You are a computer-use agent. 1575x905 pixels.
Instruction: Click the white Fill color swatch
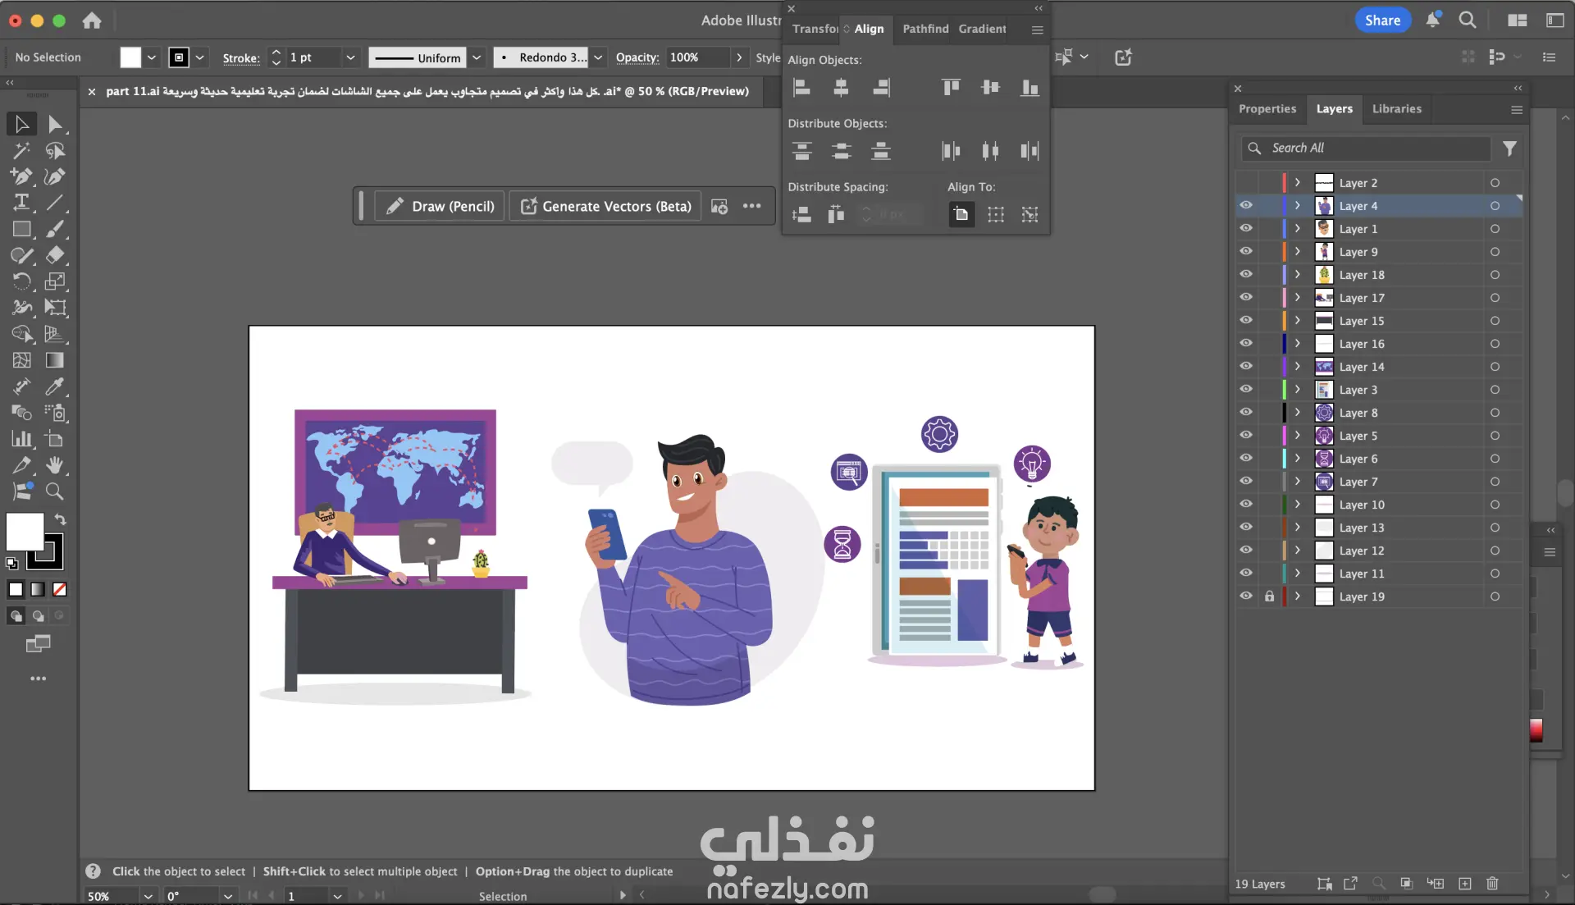coord(25,532)
